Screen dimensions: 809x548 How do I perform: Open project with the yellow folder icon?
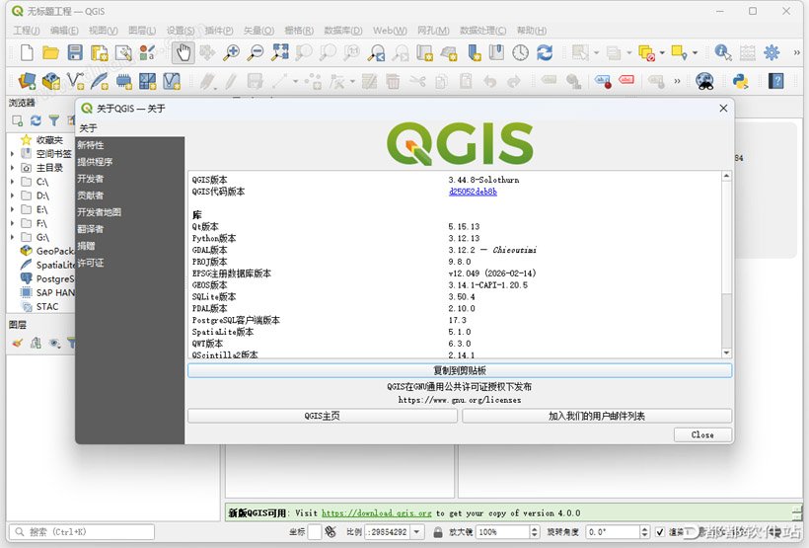(50, 52)
